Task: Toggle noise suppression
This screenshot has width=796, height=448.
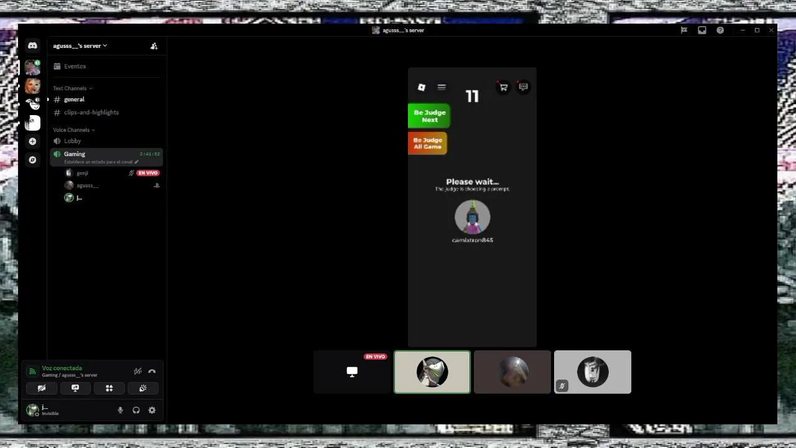Action: (137, 371)
